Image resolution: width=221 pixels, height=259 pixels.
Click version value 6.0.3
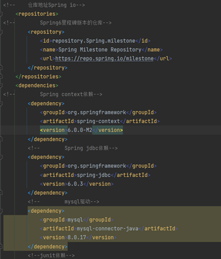[x=75, y=184]
